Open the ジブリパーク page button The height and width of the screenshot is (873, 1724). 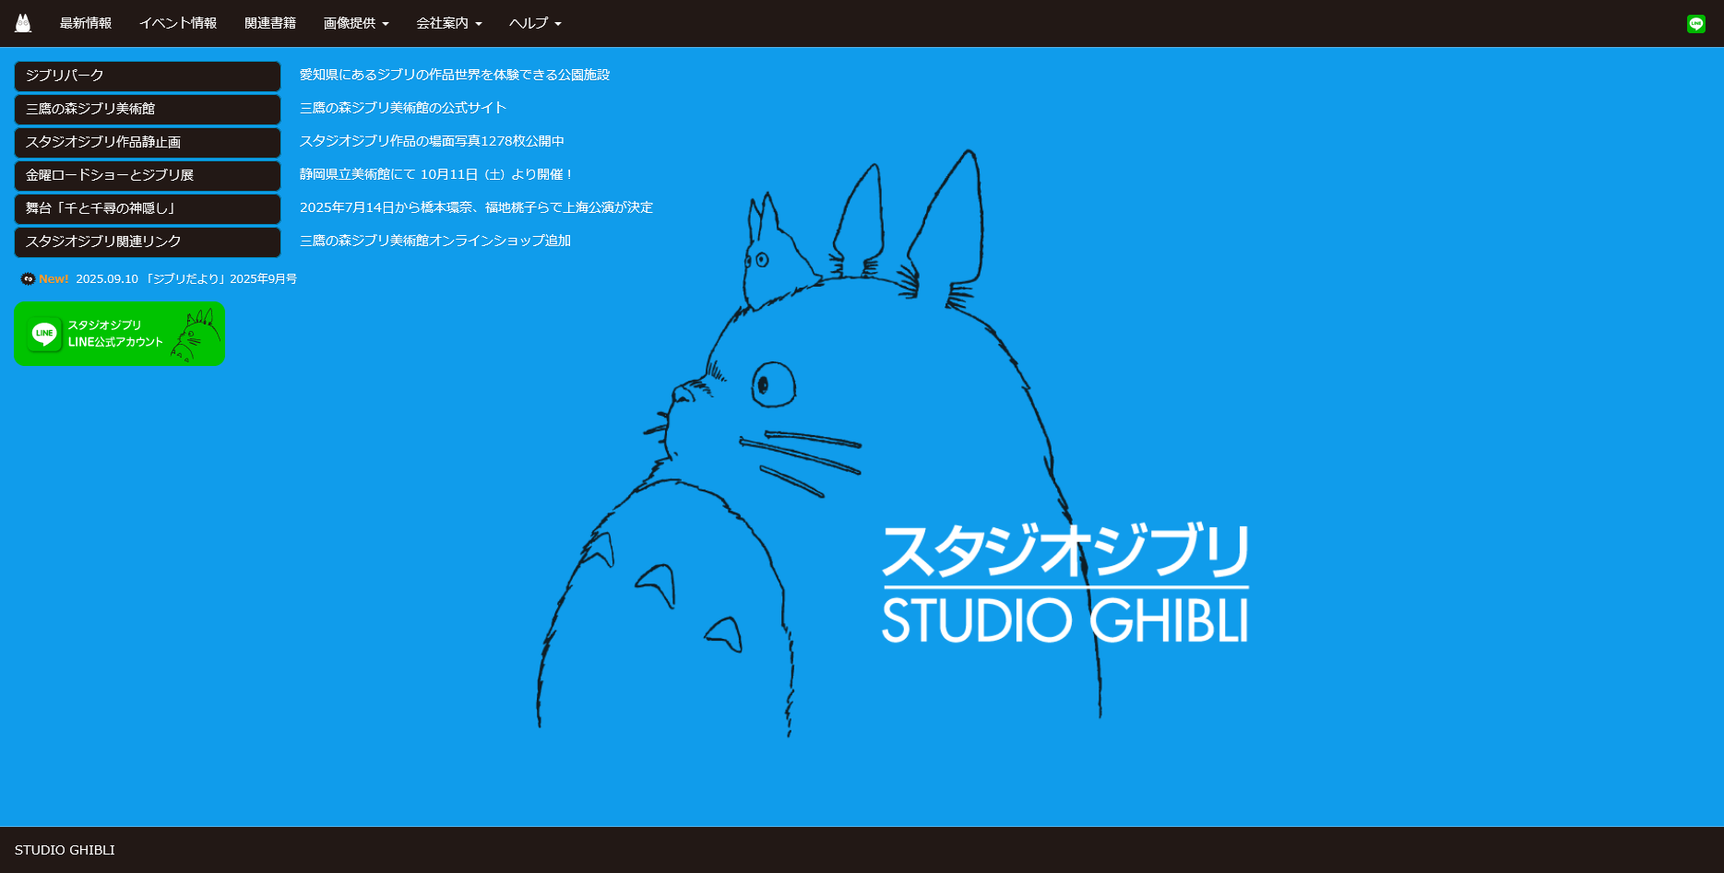point(147,77)
